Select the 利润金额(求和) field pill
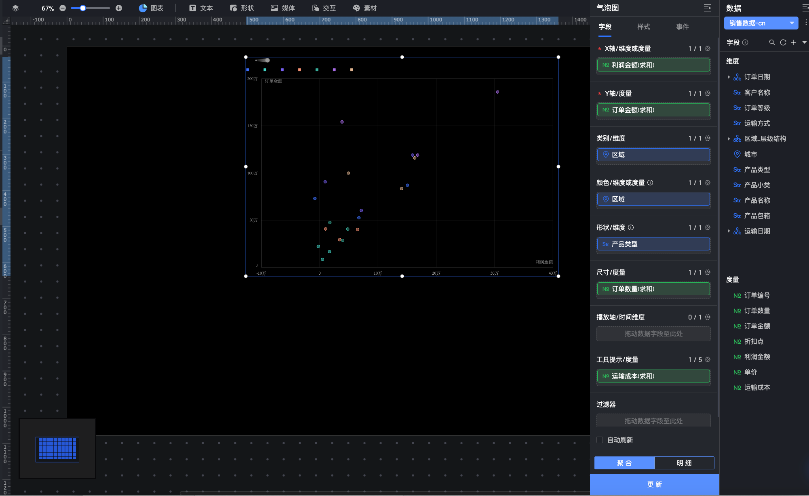Screen dimensions: 809x496 tap(653, 65)
